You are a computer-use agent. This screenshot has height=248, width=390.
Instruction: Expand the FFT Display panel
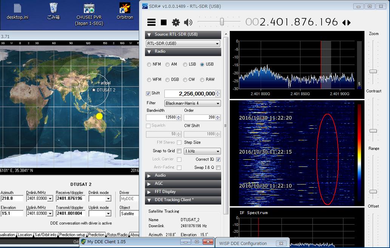183,192
